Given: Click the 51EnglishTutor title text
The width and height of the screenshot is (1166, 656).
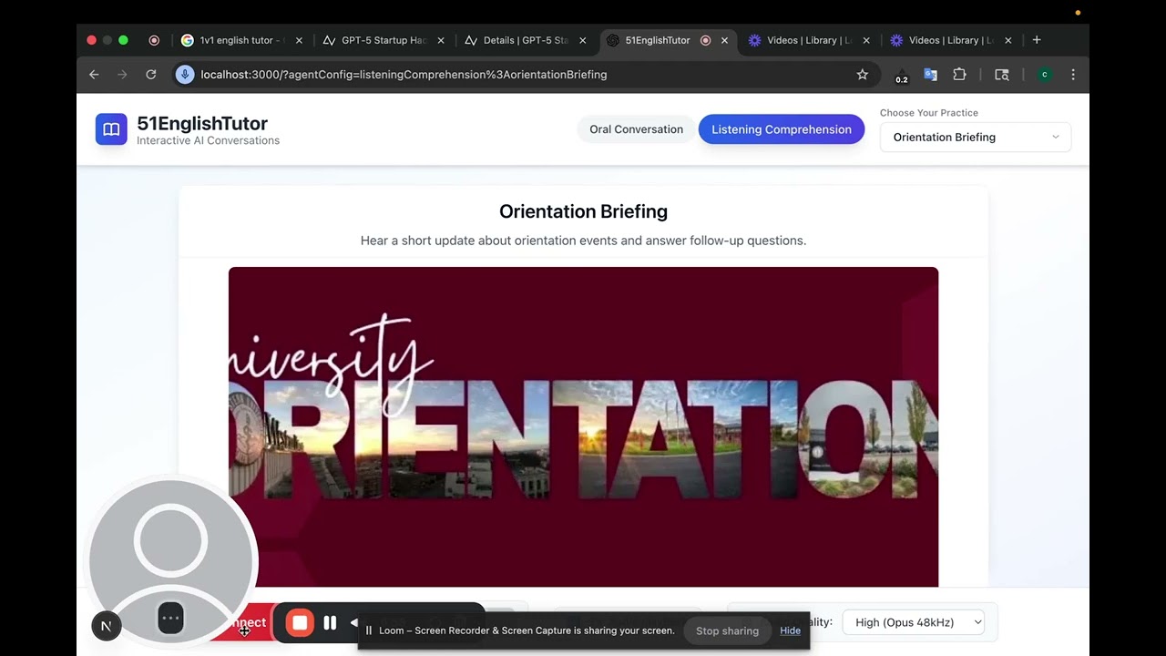Looking at the screenshot, I should coord(202,123).
